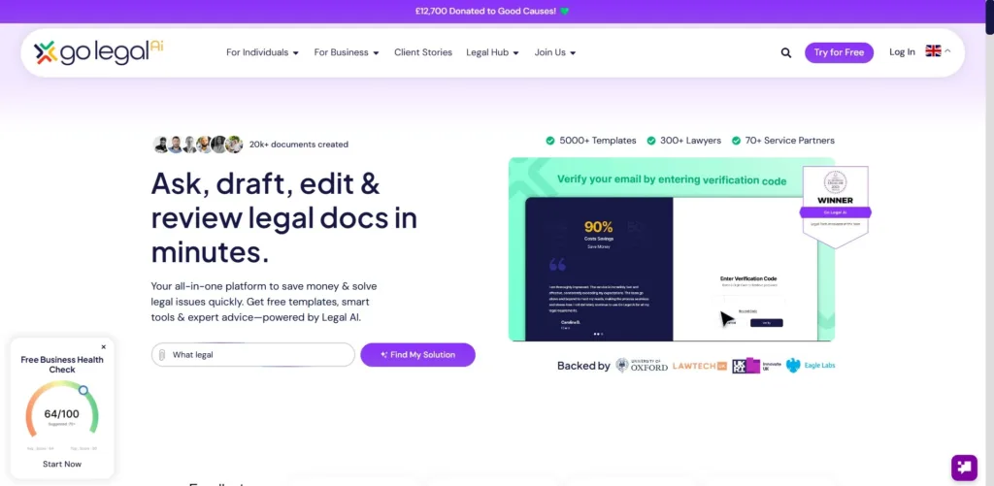Click the University of Oxford logo
This screenshot has width=994, height=486.
tap(642, 366)
